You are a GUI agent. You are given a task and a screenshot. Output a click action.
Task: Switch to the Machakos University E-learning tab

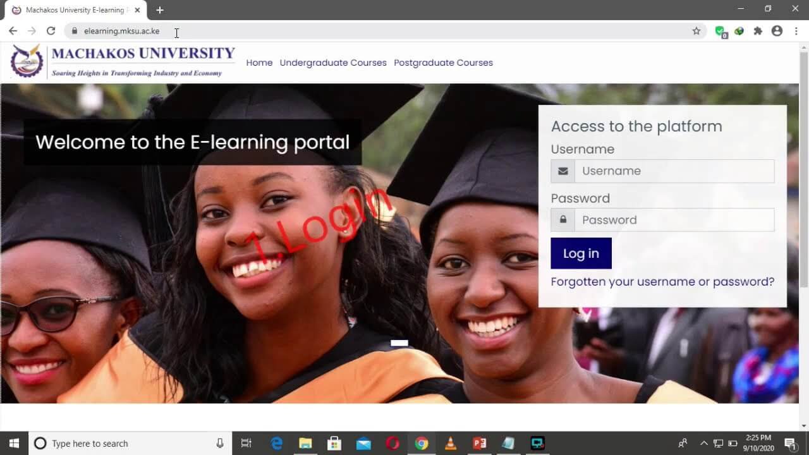click(x=76, y=9)
